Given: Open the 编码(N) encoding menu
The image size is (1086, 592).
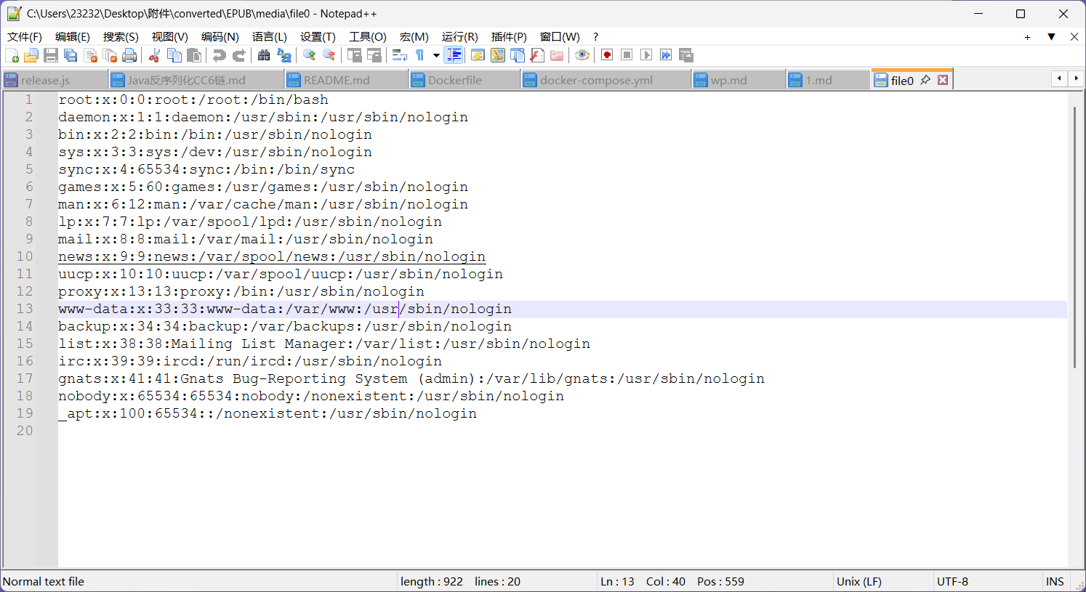Looking at the screenshot, I should [220, 37].
